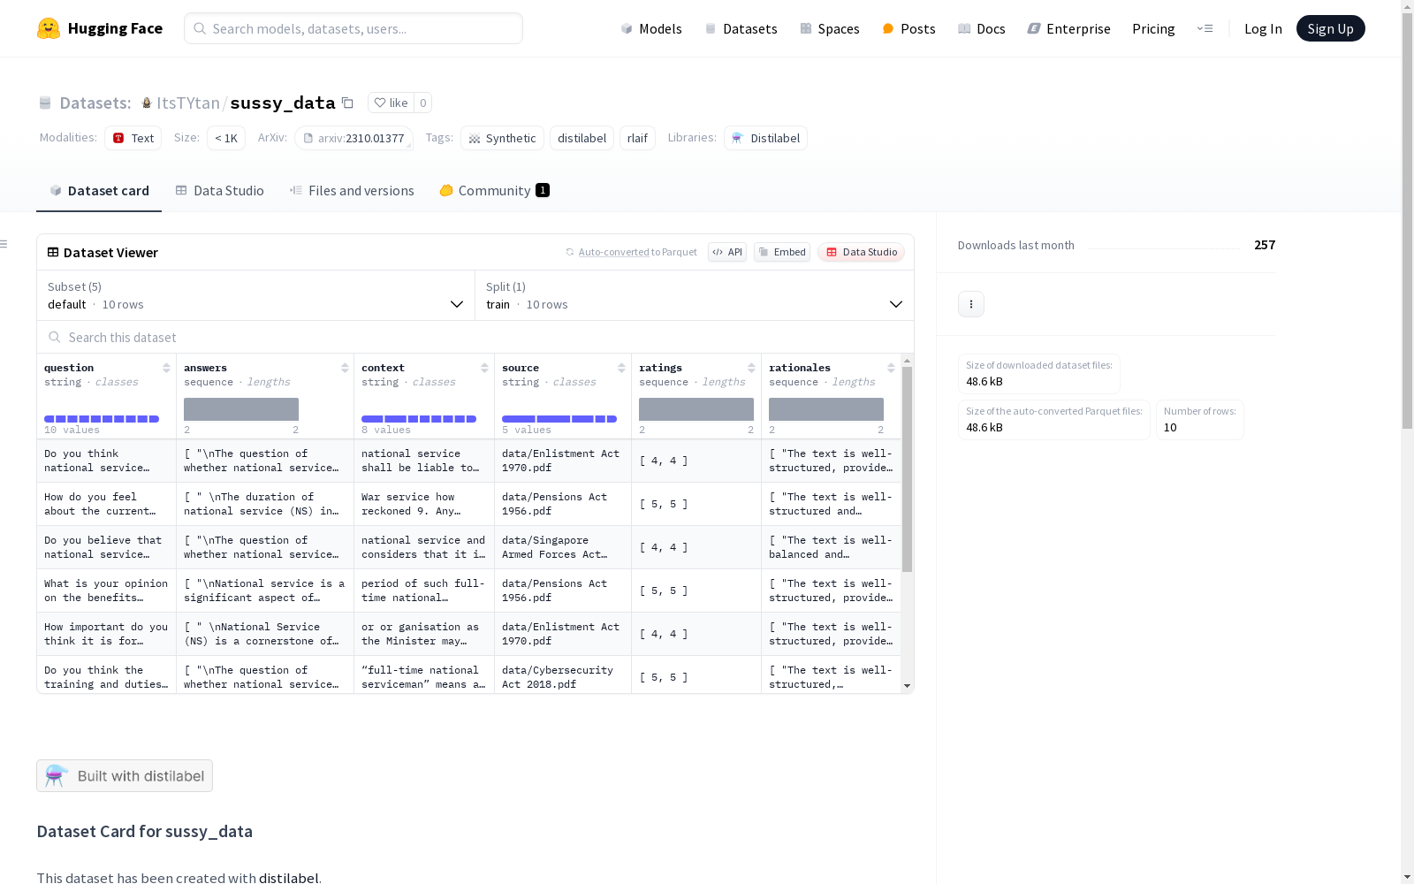Open Enterprise in navigation

click(1068, 28)
